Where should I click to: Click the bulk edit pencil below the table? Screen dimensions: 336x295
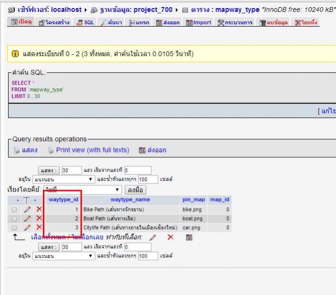point(152,237)
